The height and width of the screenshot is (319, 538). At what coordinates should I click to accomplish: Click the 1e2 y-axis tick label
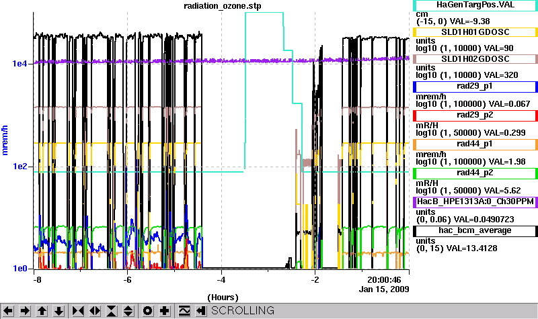pyautogui.click(x=20, y=167)
